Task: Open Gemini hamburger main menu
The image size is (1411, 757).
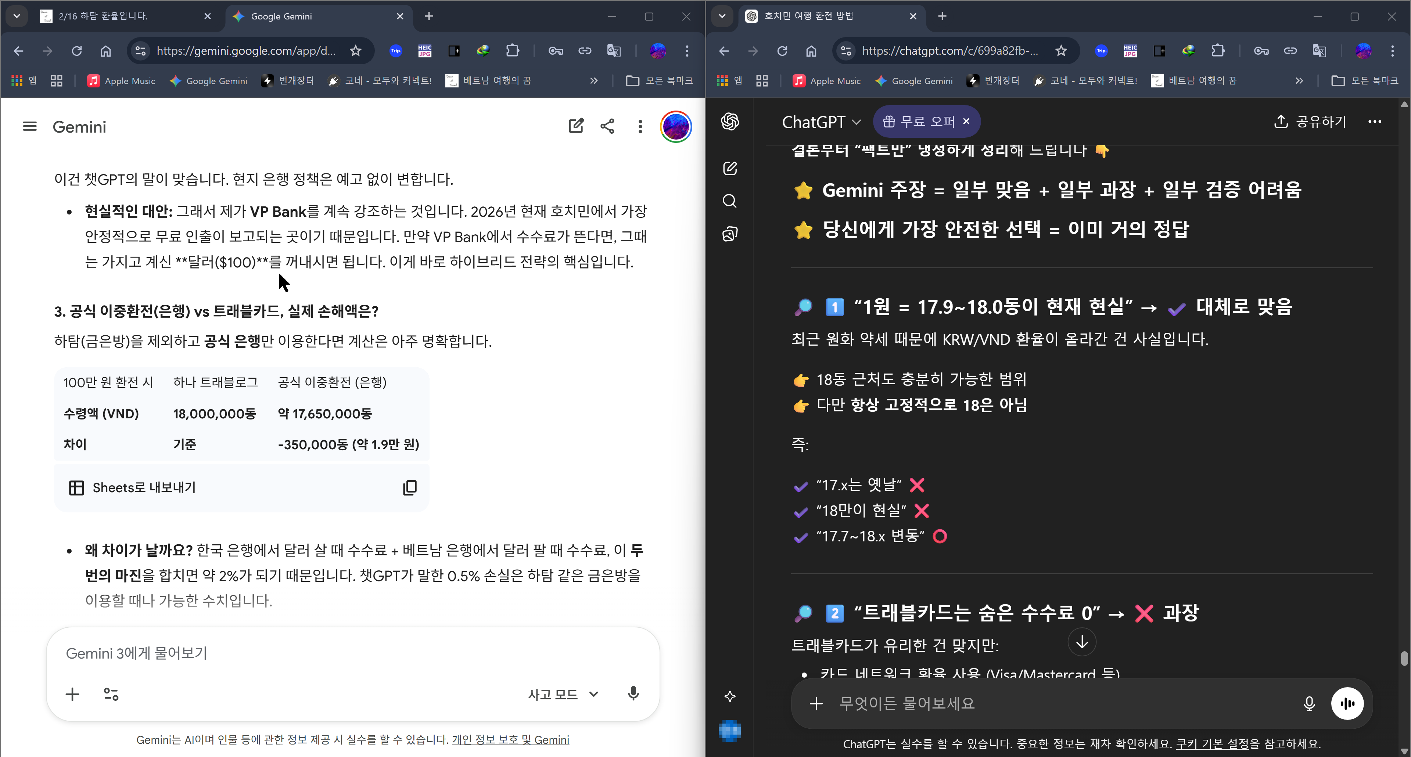Action: 29,126
